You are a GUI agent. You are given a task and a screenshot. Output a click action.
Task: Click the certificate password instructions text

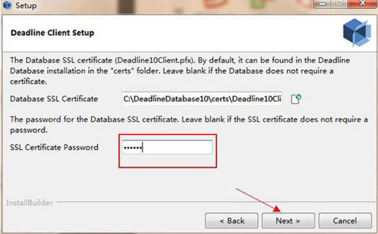click(189, 125)
